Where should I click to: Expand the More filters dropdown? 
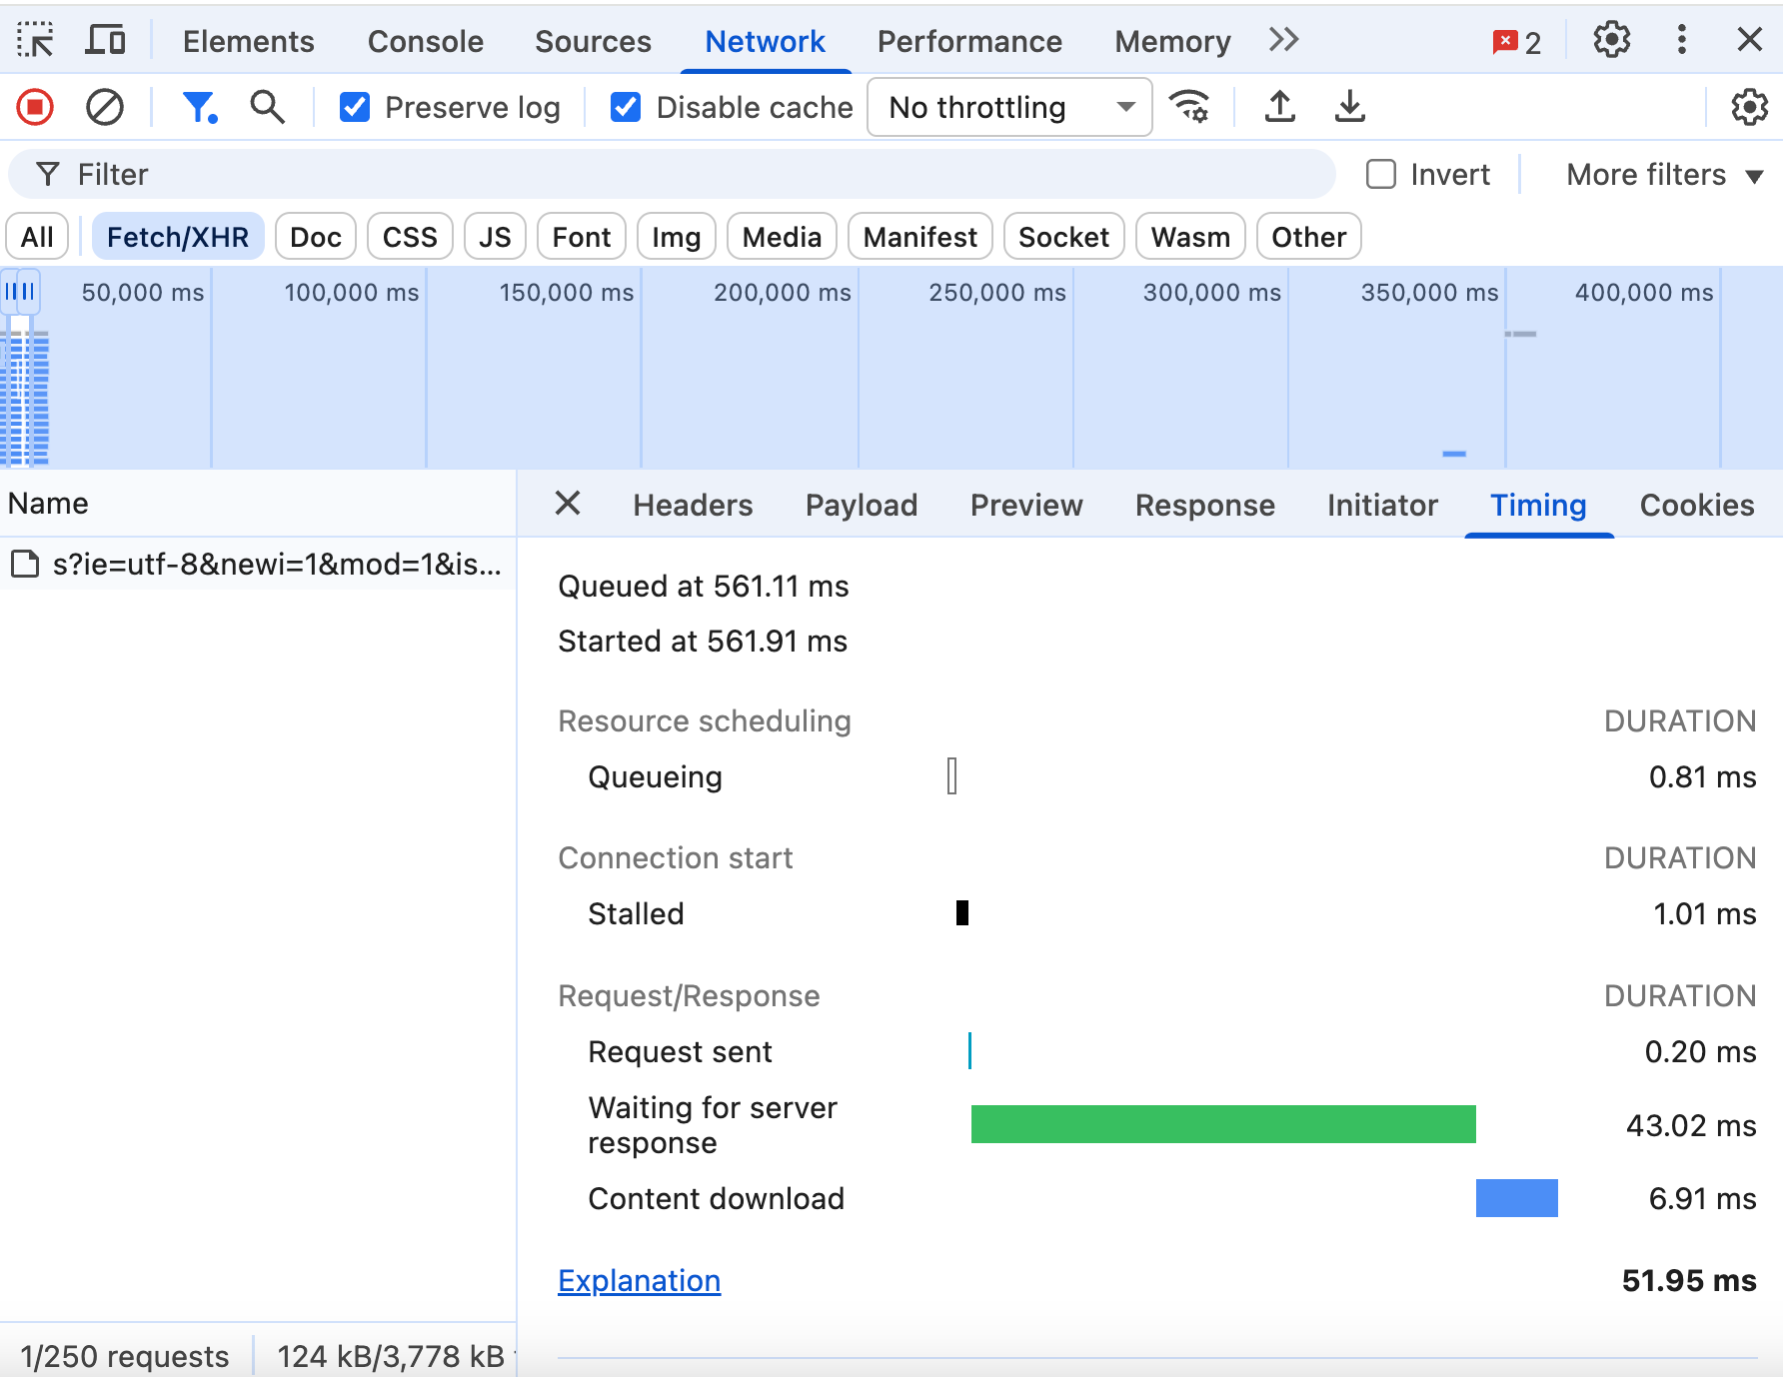coord(1663,175)
